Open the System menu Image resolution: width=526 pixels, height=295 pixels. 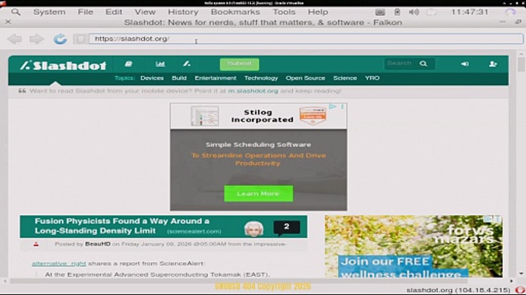tap(49, 12)
